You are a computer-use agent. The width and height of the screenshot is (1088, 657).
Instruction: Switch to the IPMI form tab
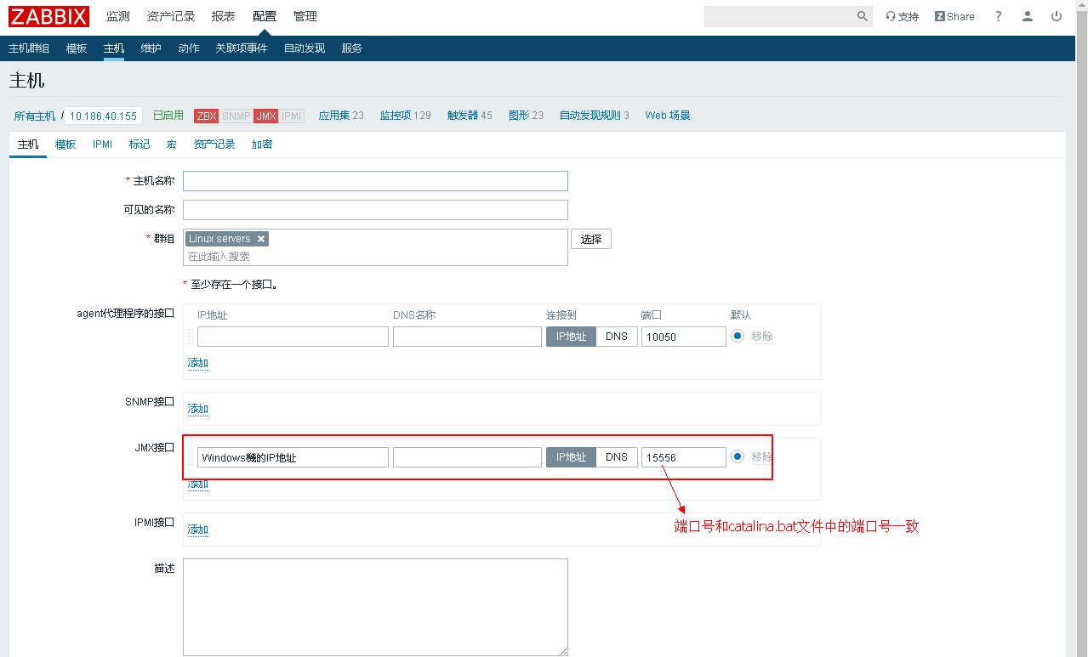[x=103, y=144]
